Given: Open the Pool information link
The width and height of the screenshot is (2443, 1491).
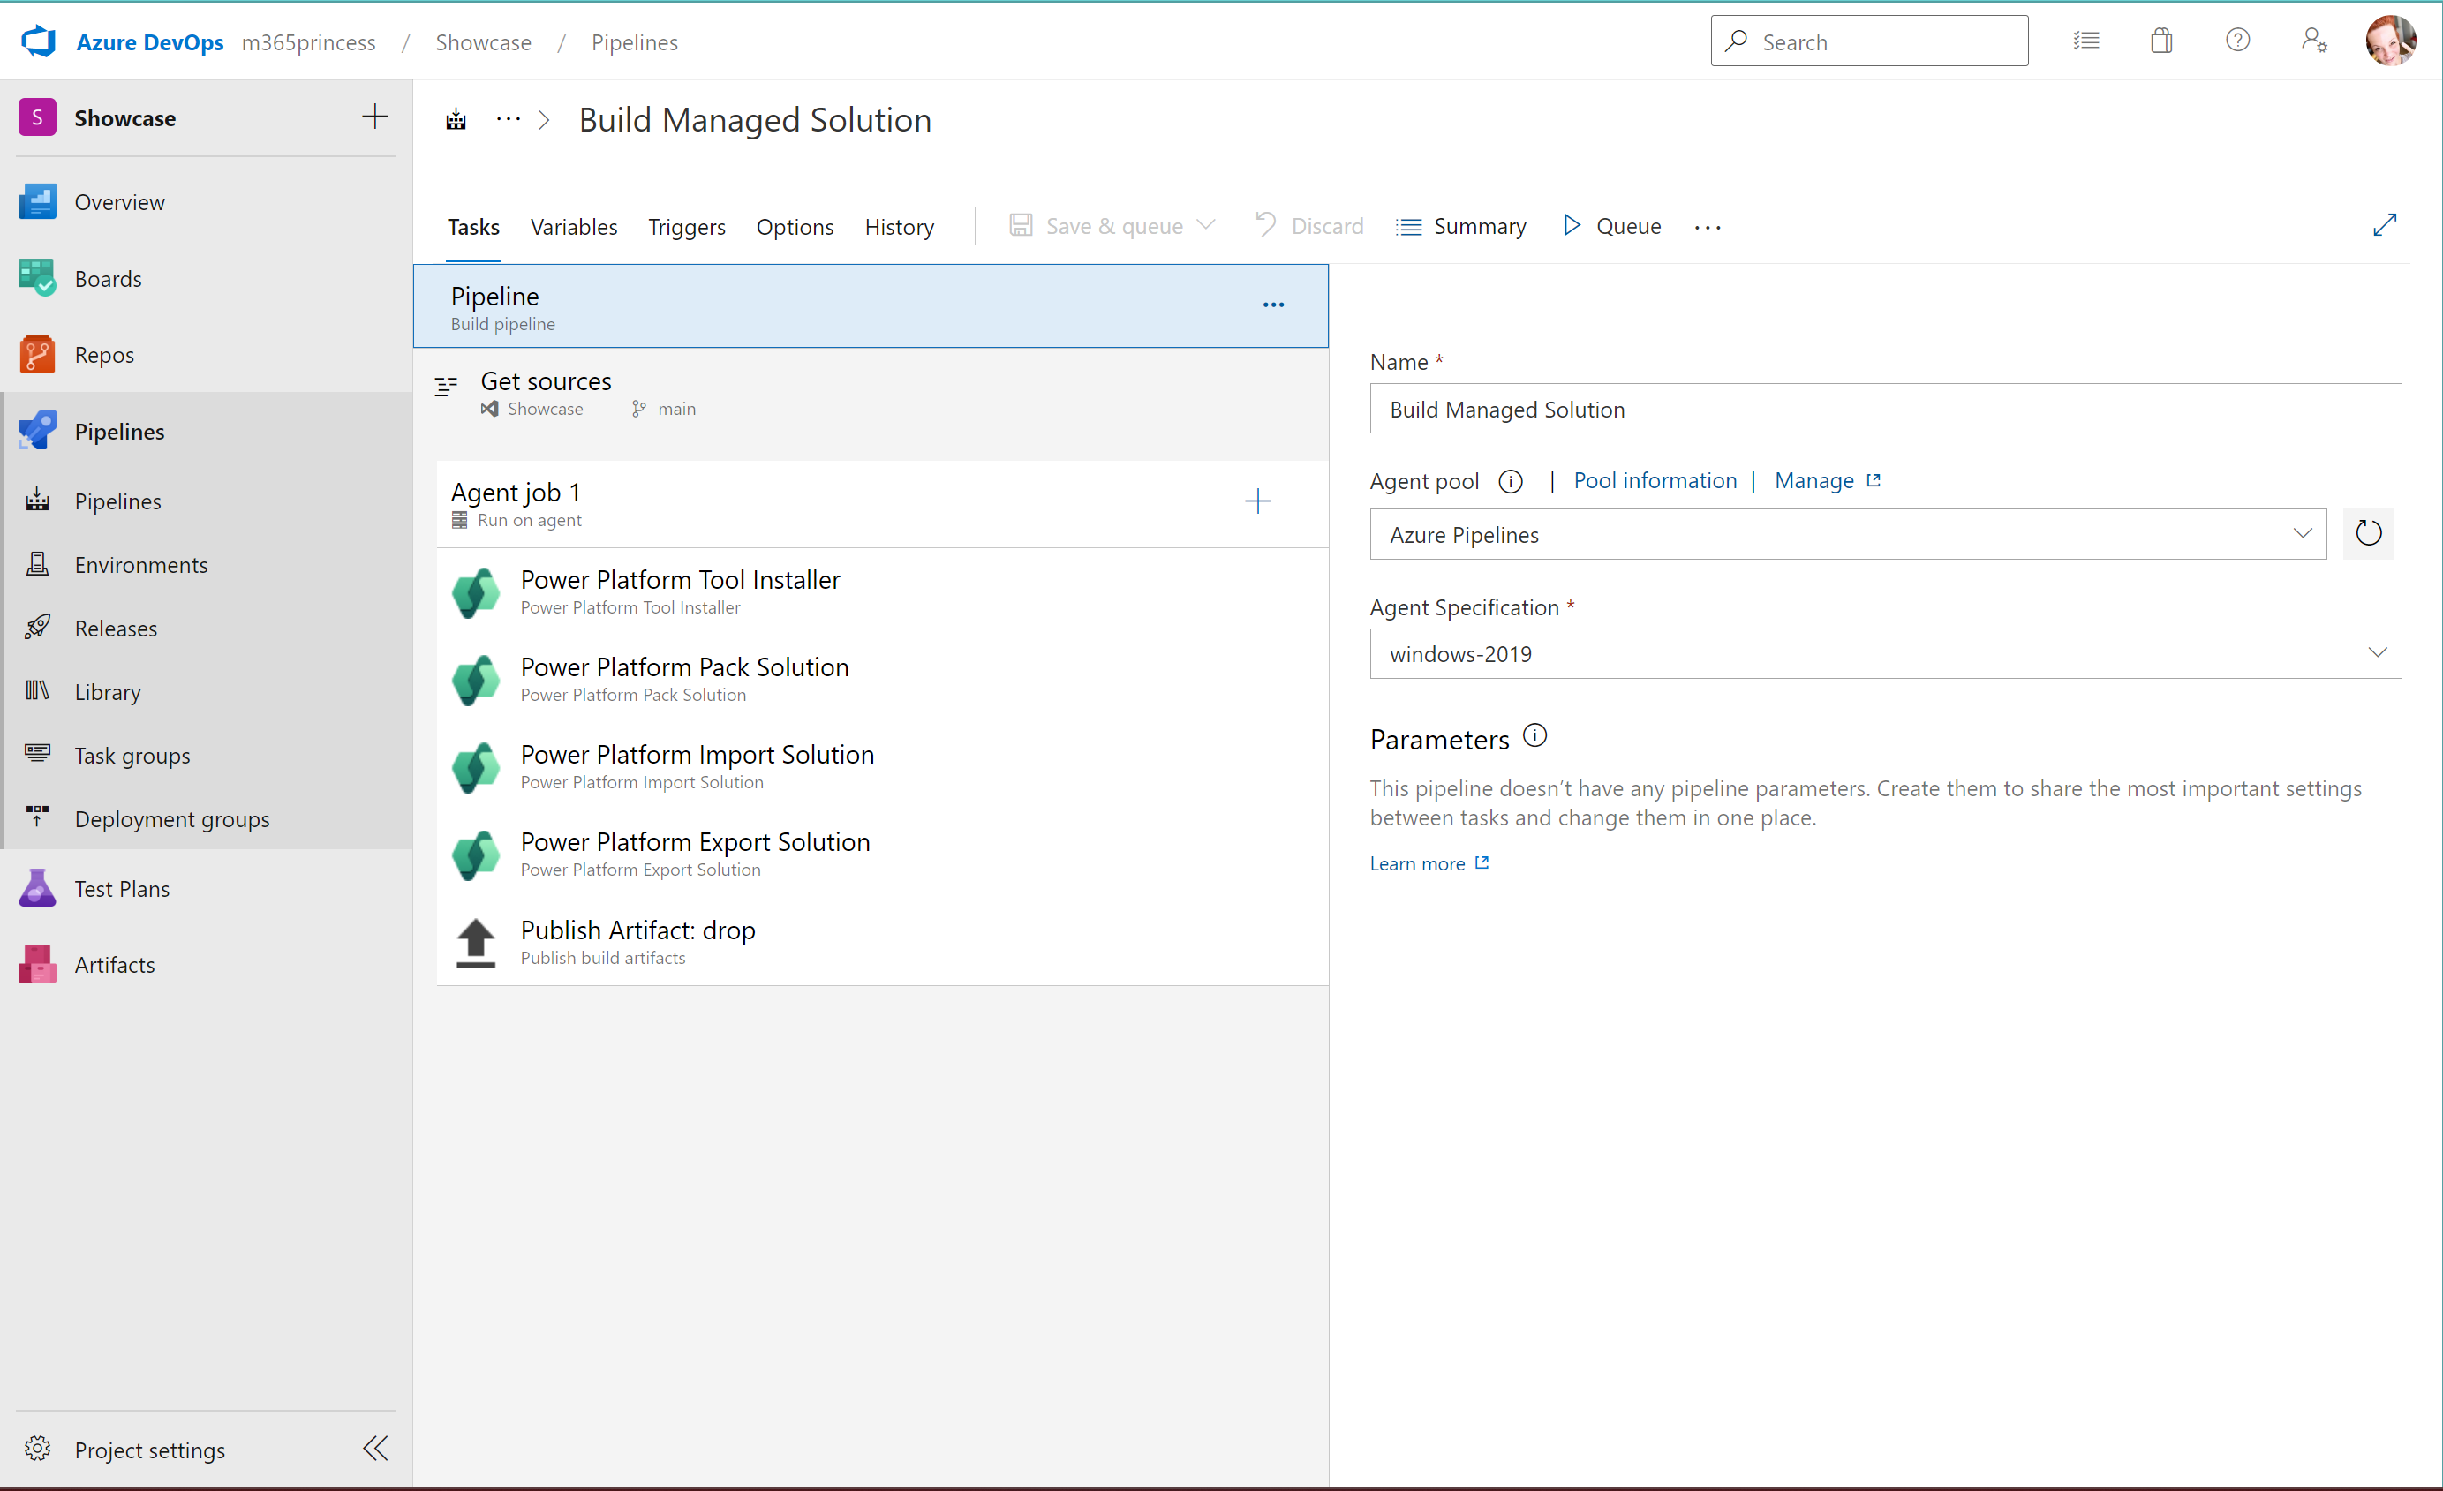Looking at the screenshot, I should point(1655,481).
